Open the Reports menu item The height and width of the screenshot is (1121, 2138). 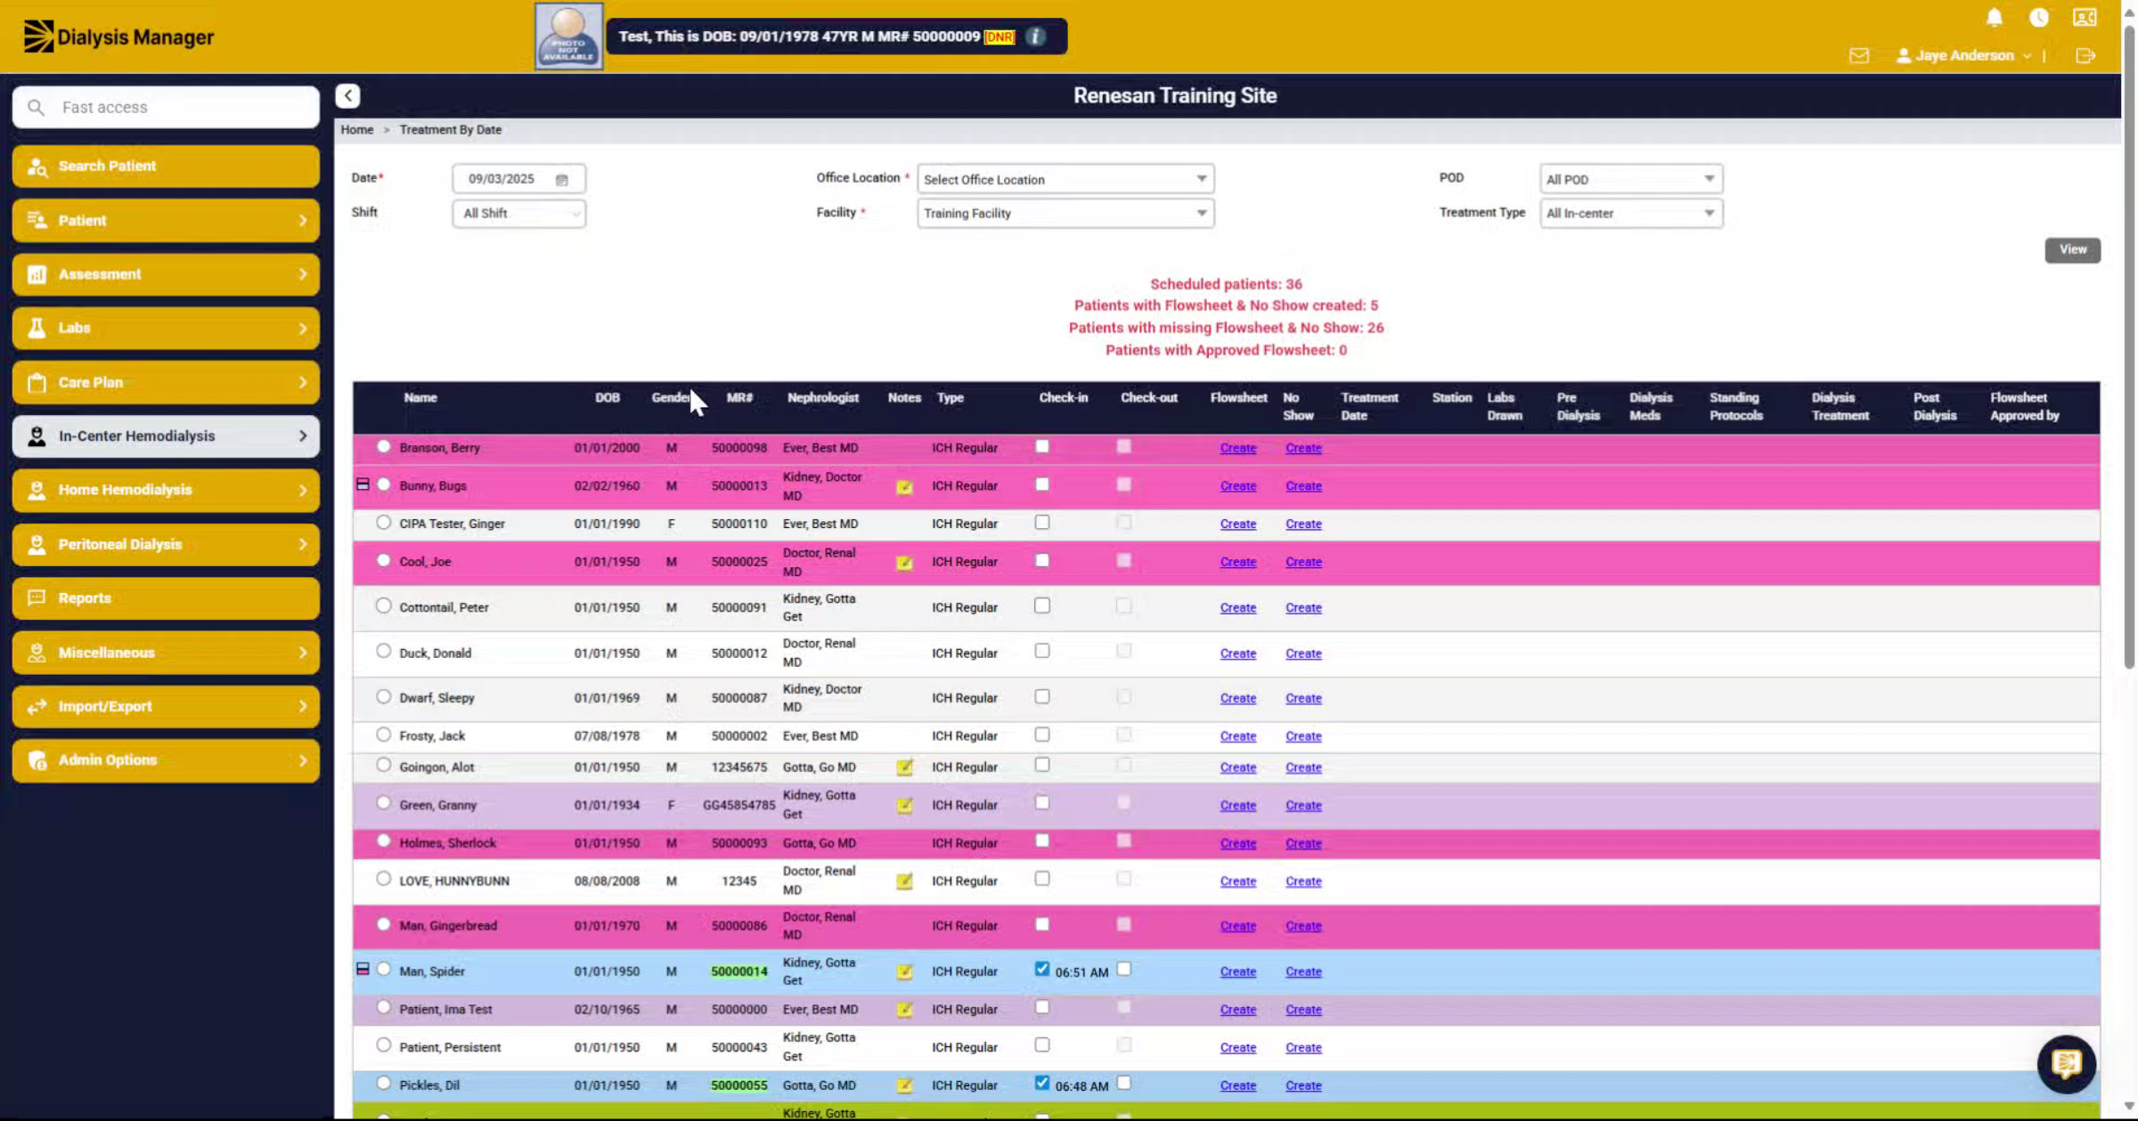pos(166,598)
